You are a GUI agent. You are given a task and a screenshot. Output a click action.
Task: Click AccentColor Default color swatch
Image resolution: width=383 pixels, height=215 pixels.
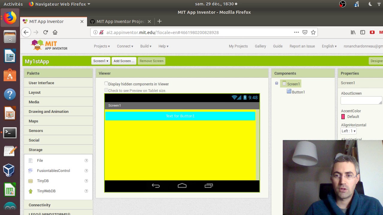pos(343,117)
